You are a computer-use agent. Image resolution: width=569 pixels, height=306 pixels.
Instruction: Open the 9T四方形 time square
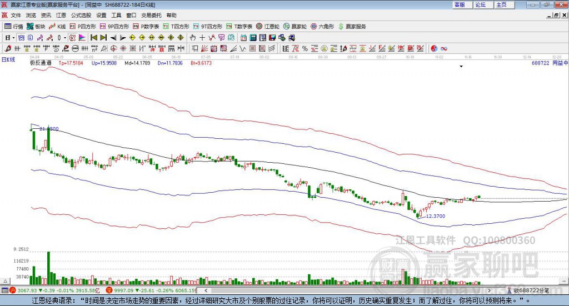point(208,27)
